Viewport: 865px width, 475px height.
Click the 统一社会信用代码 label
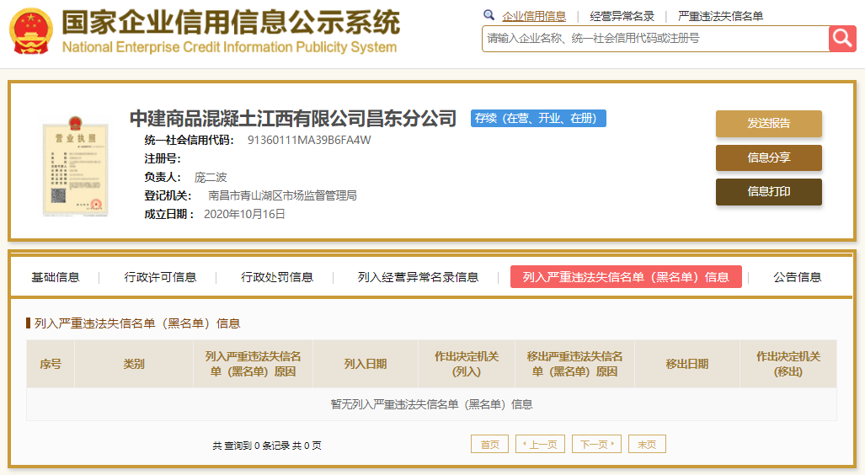(x=189, y=140)
